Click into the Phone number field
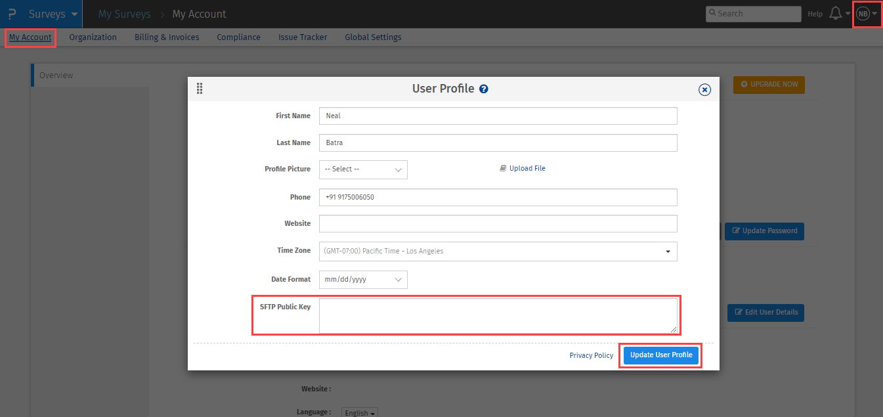The height and width of the screenshot is (417, 883). 498,197
